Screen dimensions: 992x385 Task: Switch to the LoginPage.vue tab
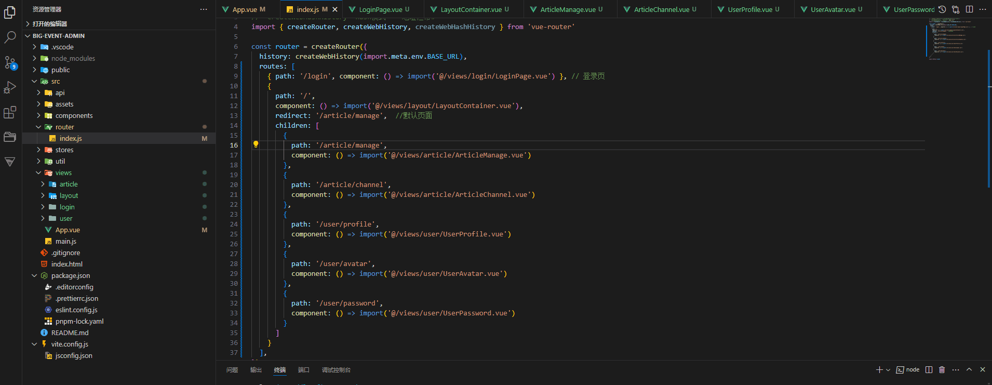pyautogui.click(x=383, y=9)
